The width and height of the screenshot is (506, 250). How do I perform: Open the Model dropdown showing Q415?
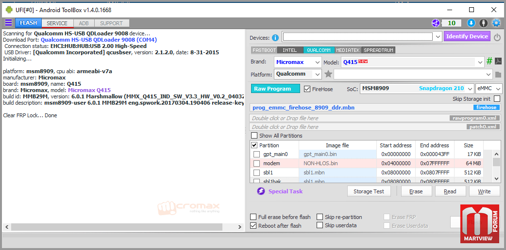[x=413, y=62]
